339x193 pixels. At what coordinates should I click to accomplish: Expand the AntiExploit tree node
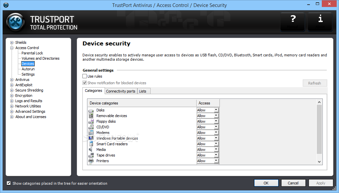12,85
